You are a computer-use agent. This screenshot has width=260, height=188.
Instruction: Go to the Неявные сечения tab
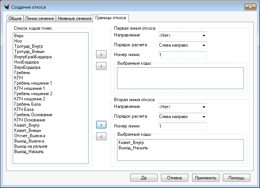point(74,18)
